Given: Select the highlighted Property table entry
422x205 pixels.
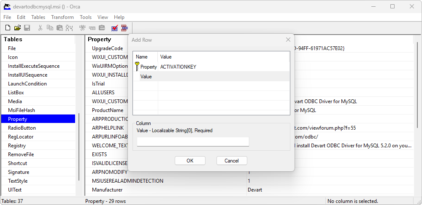Looking at the screenshot, I should point(38,119).
